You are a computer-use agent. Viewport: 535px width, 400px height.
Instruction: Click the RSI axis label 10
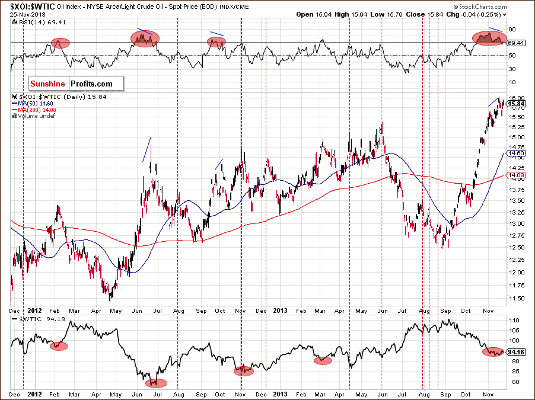click(512, 82)
